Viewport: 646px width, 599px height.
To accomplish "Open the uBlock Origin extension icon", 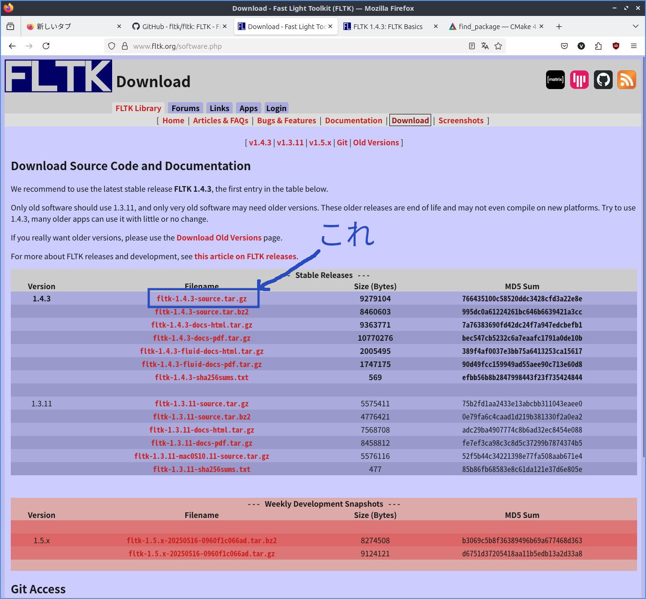I will [616, 46].
